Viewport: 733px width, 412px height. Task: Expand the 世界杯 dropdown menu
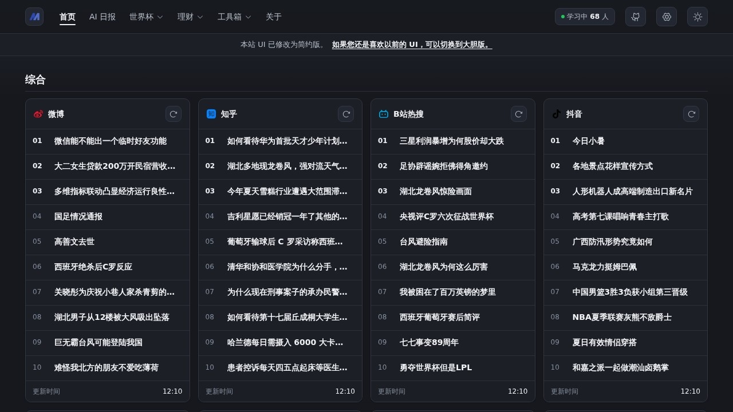click(147, 17)
